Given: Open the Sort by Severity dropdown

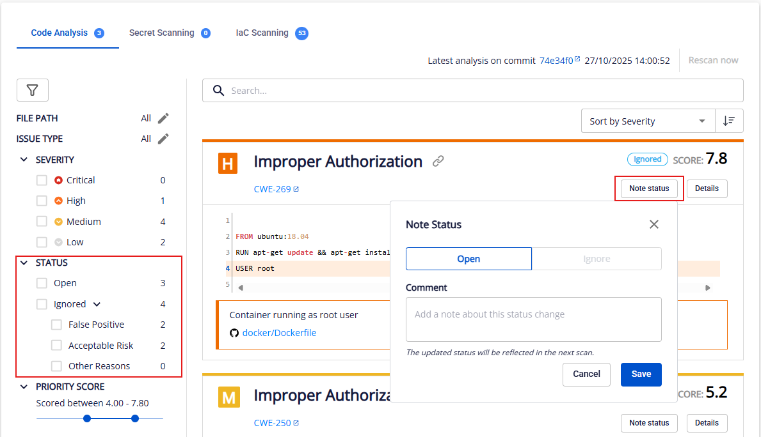Looking at the screenshot, I should (647, 121).
